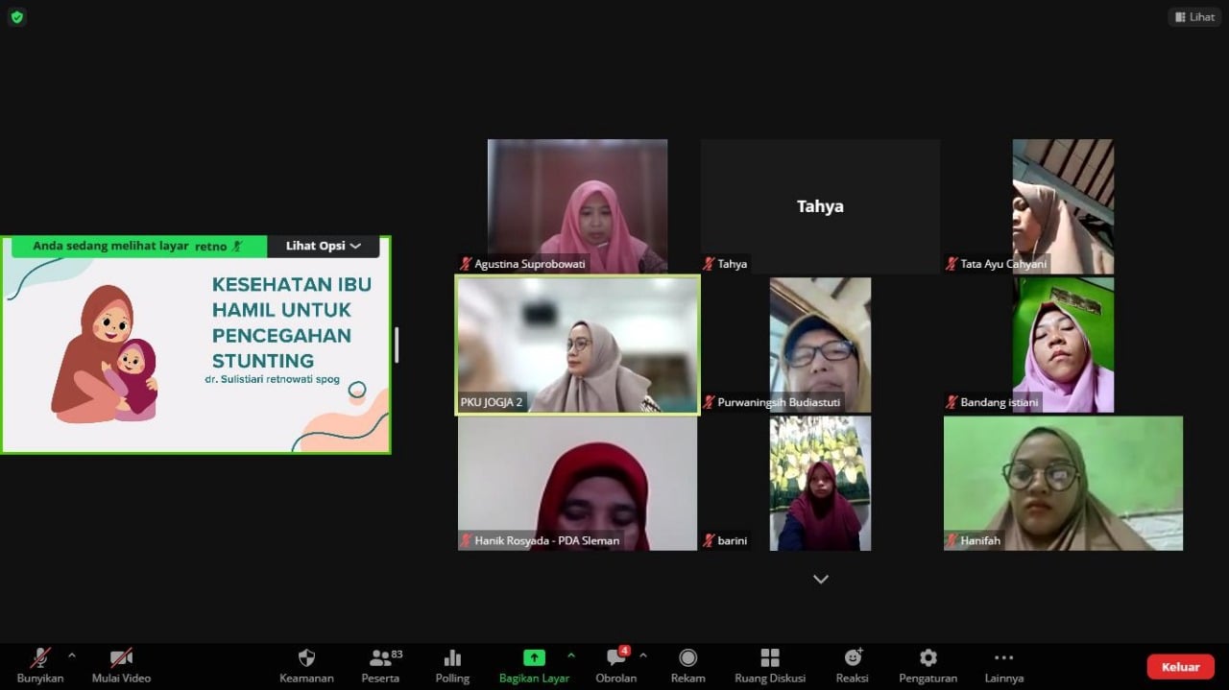Select the PKU JOGJA 2 video tile

(577, 345)
